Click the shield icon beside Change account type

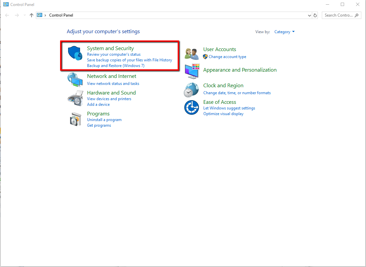(x=205, y=57)
